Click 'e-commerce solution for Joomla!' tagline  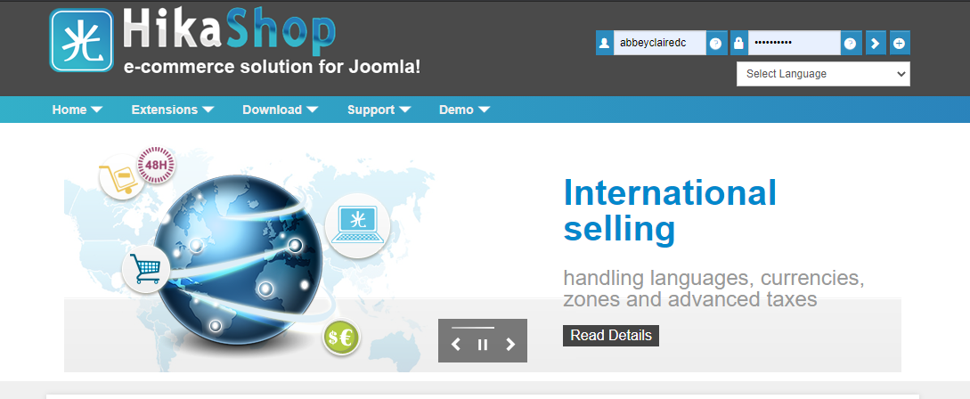pyautogui.click(x=273, y=66)
